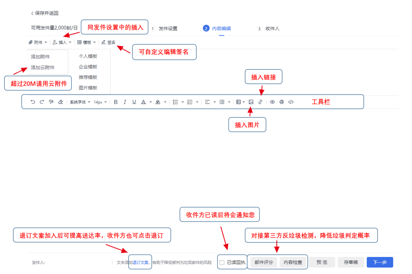This screenshot has height=274, width=412.
Task: Click the insert image icon
Action: (x=251, y=102)
